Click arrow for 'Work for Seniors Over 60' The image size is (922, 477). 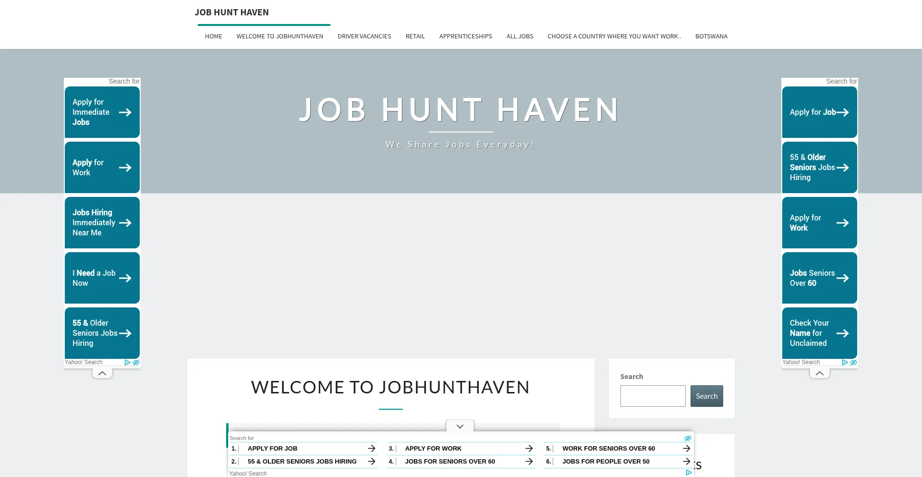[x=686, y=448]
